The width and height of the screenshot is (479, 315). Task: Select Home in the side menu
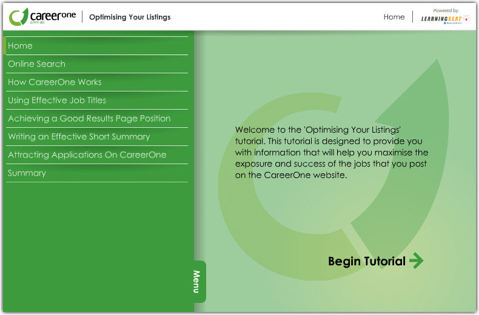coord(97,46)
